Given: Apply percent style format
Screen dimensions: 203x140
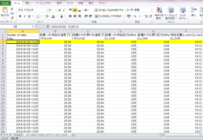Looking at the screenshot, I should coord(135,16).
